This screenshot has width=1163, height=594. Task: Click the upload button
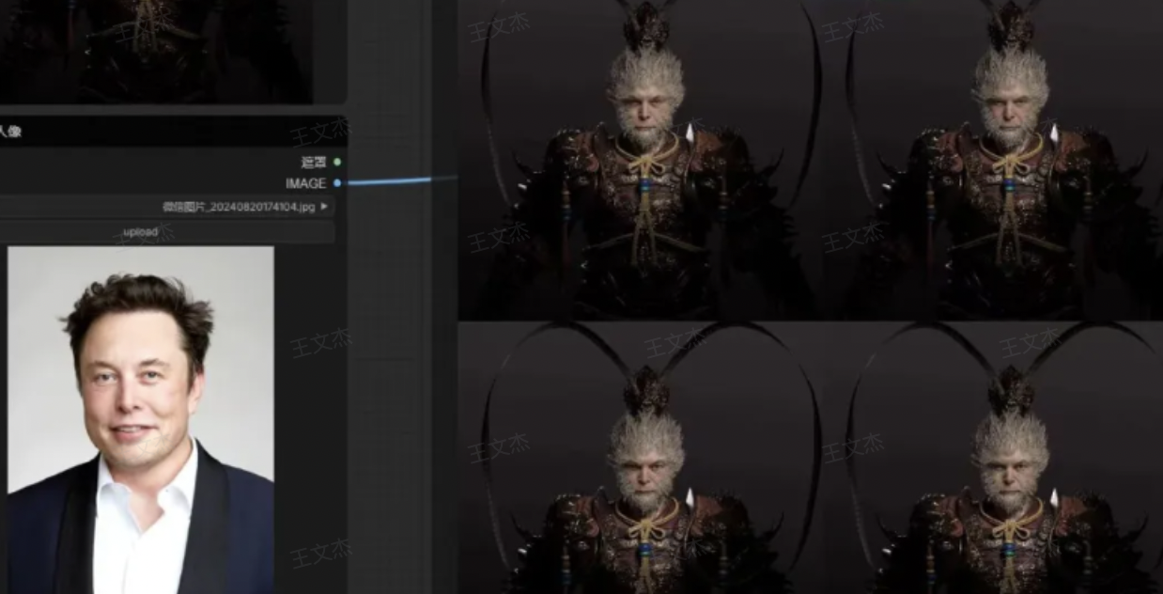[x=166, y=231]
